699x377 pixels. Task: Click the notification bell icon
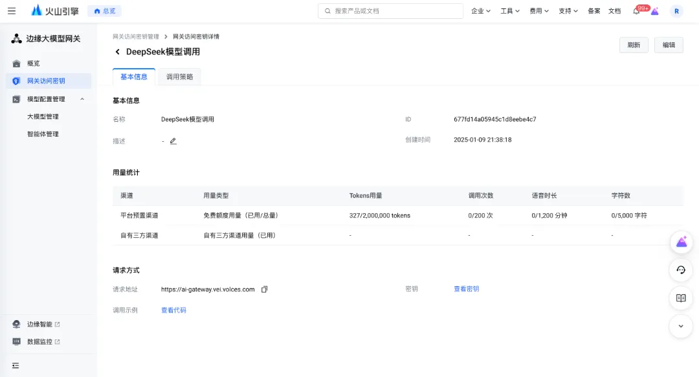(x=636, y=11)
